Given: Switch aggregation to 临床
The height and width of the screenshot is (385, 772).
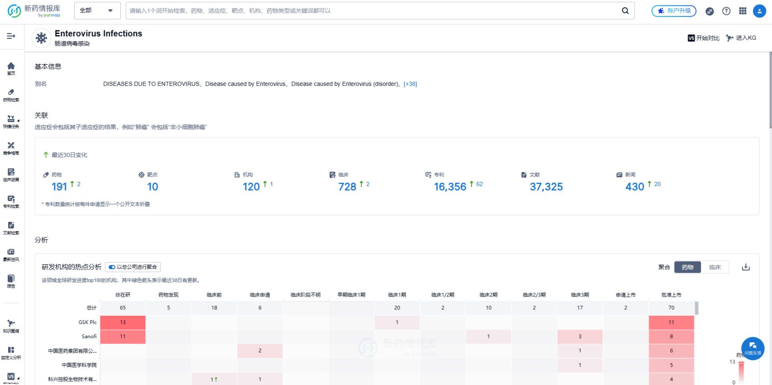Looking at the screenshot, I should pos(715,267).
